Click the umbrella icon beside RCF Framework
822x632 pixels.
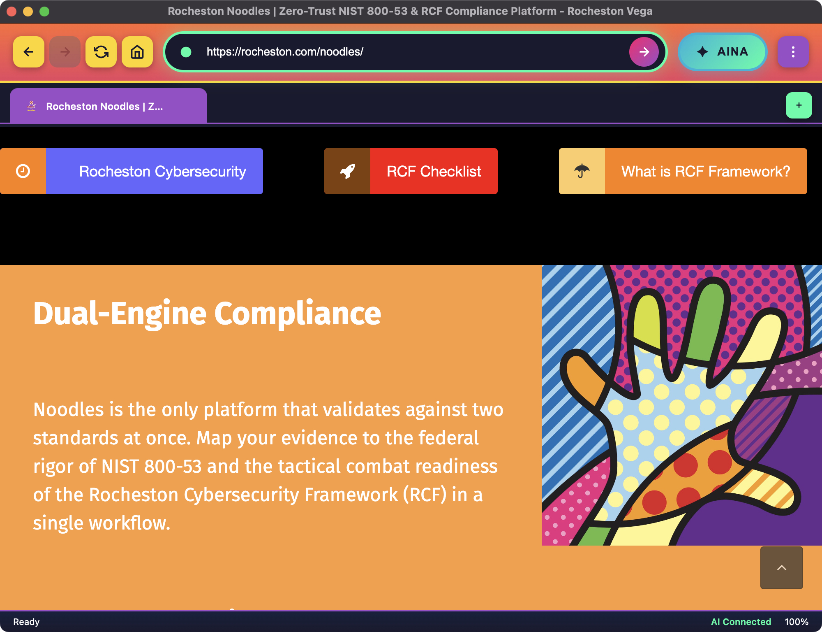coord(582,171)
